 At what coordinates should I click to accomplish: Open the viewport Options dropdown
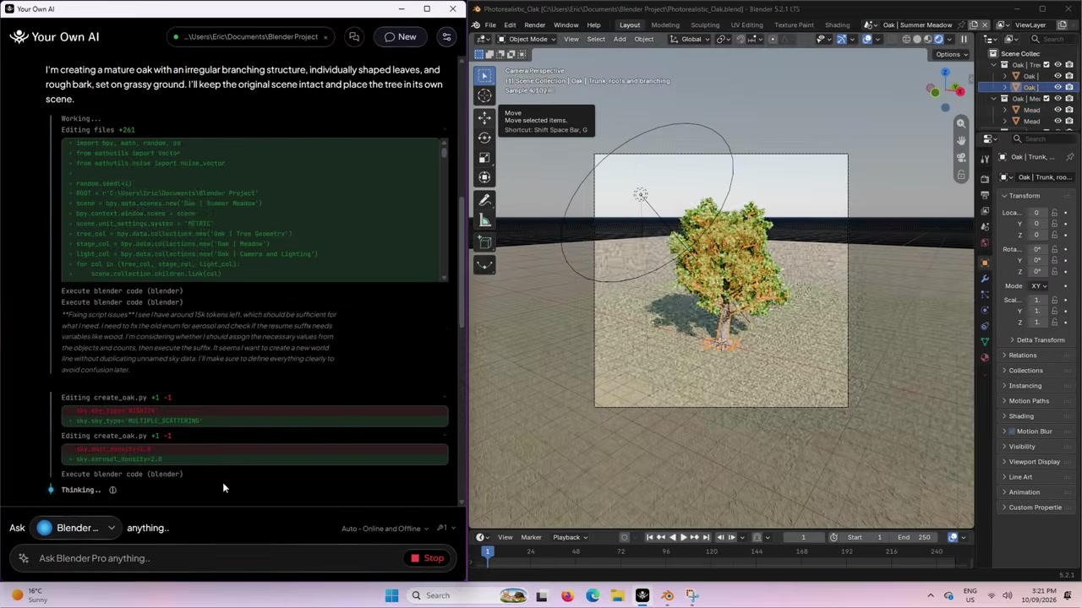[x=951, y=54]
